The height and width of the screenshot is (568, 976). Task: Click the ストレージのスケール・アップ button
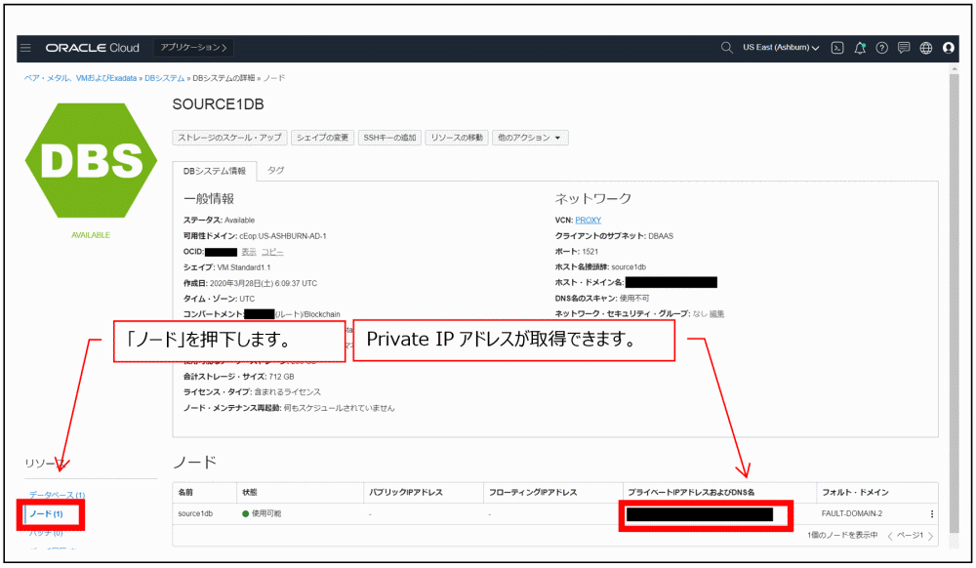point(229,138)
